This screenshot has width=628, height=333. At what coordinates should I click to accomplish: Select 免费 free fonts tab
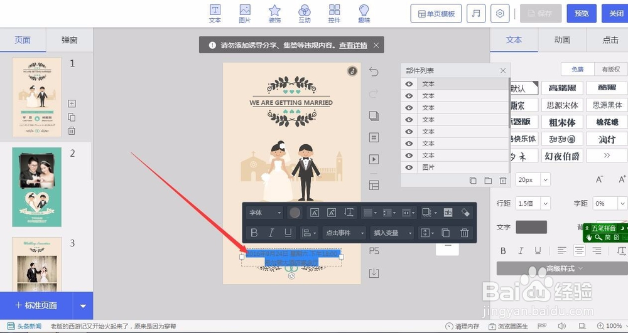(x=578, y=69)
